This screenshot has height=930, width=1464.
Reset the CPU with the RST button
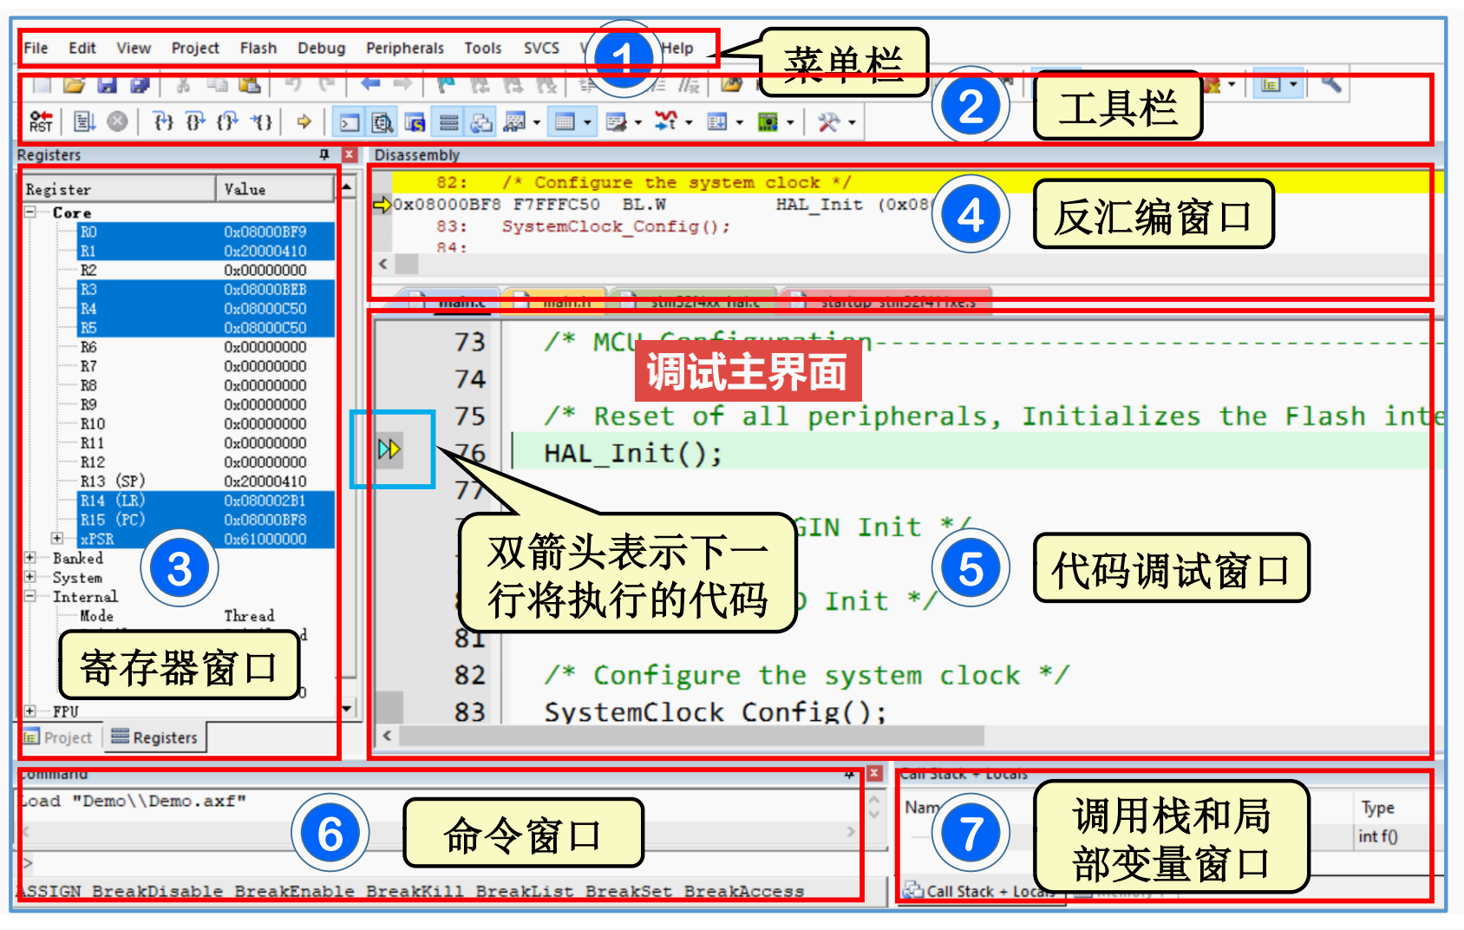tap(41, 121)
